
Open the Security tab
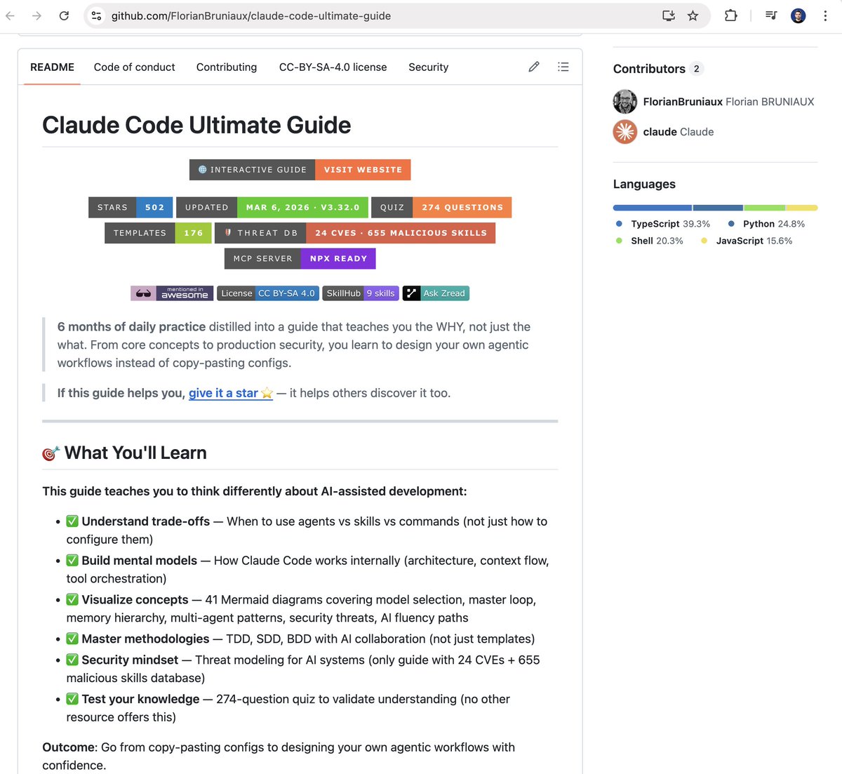(428, 67)
